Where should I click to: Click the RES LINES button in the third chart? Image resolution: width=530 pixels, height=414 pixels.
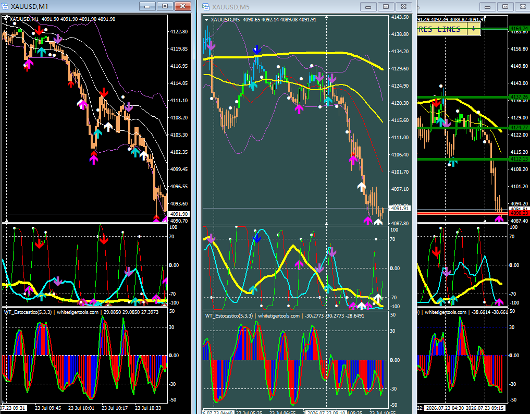click(x=442, y=29)
